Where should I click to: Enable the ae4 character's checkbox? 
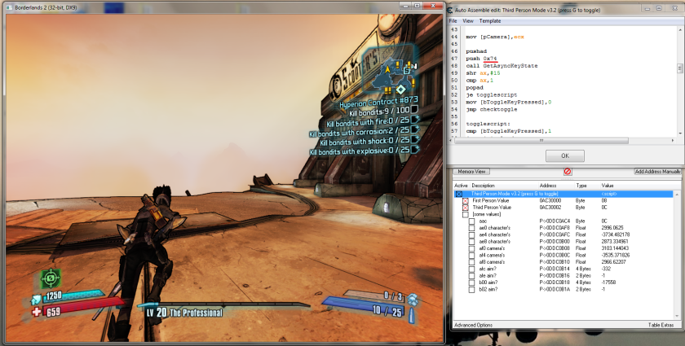(x=471, y=234)
